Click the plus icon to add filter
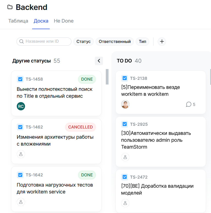Image resolution: width=211 pixels, height=213 pixels. click(x=162, y=42)
